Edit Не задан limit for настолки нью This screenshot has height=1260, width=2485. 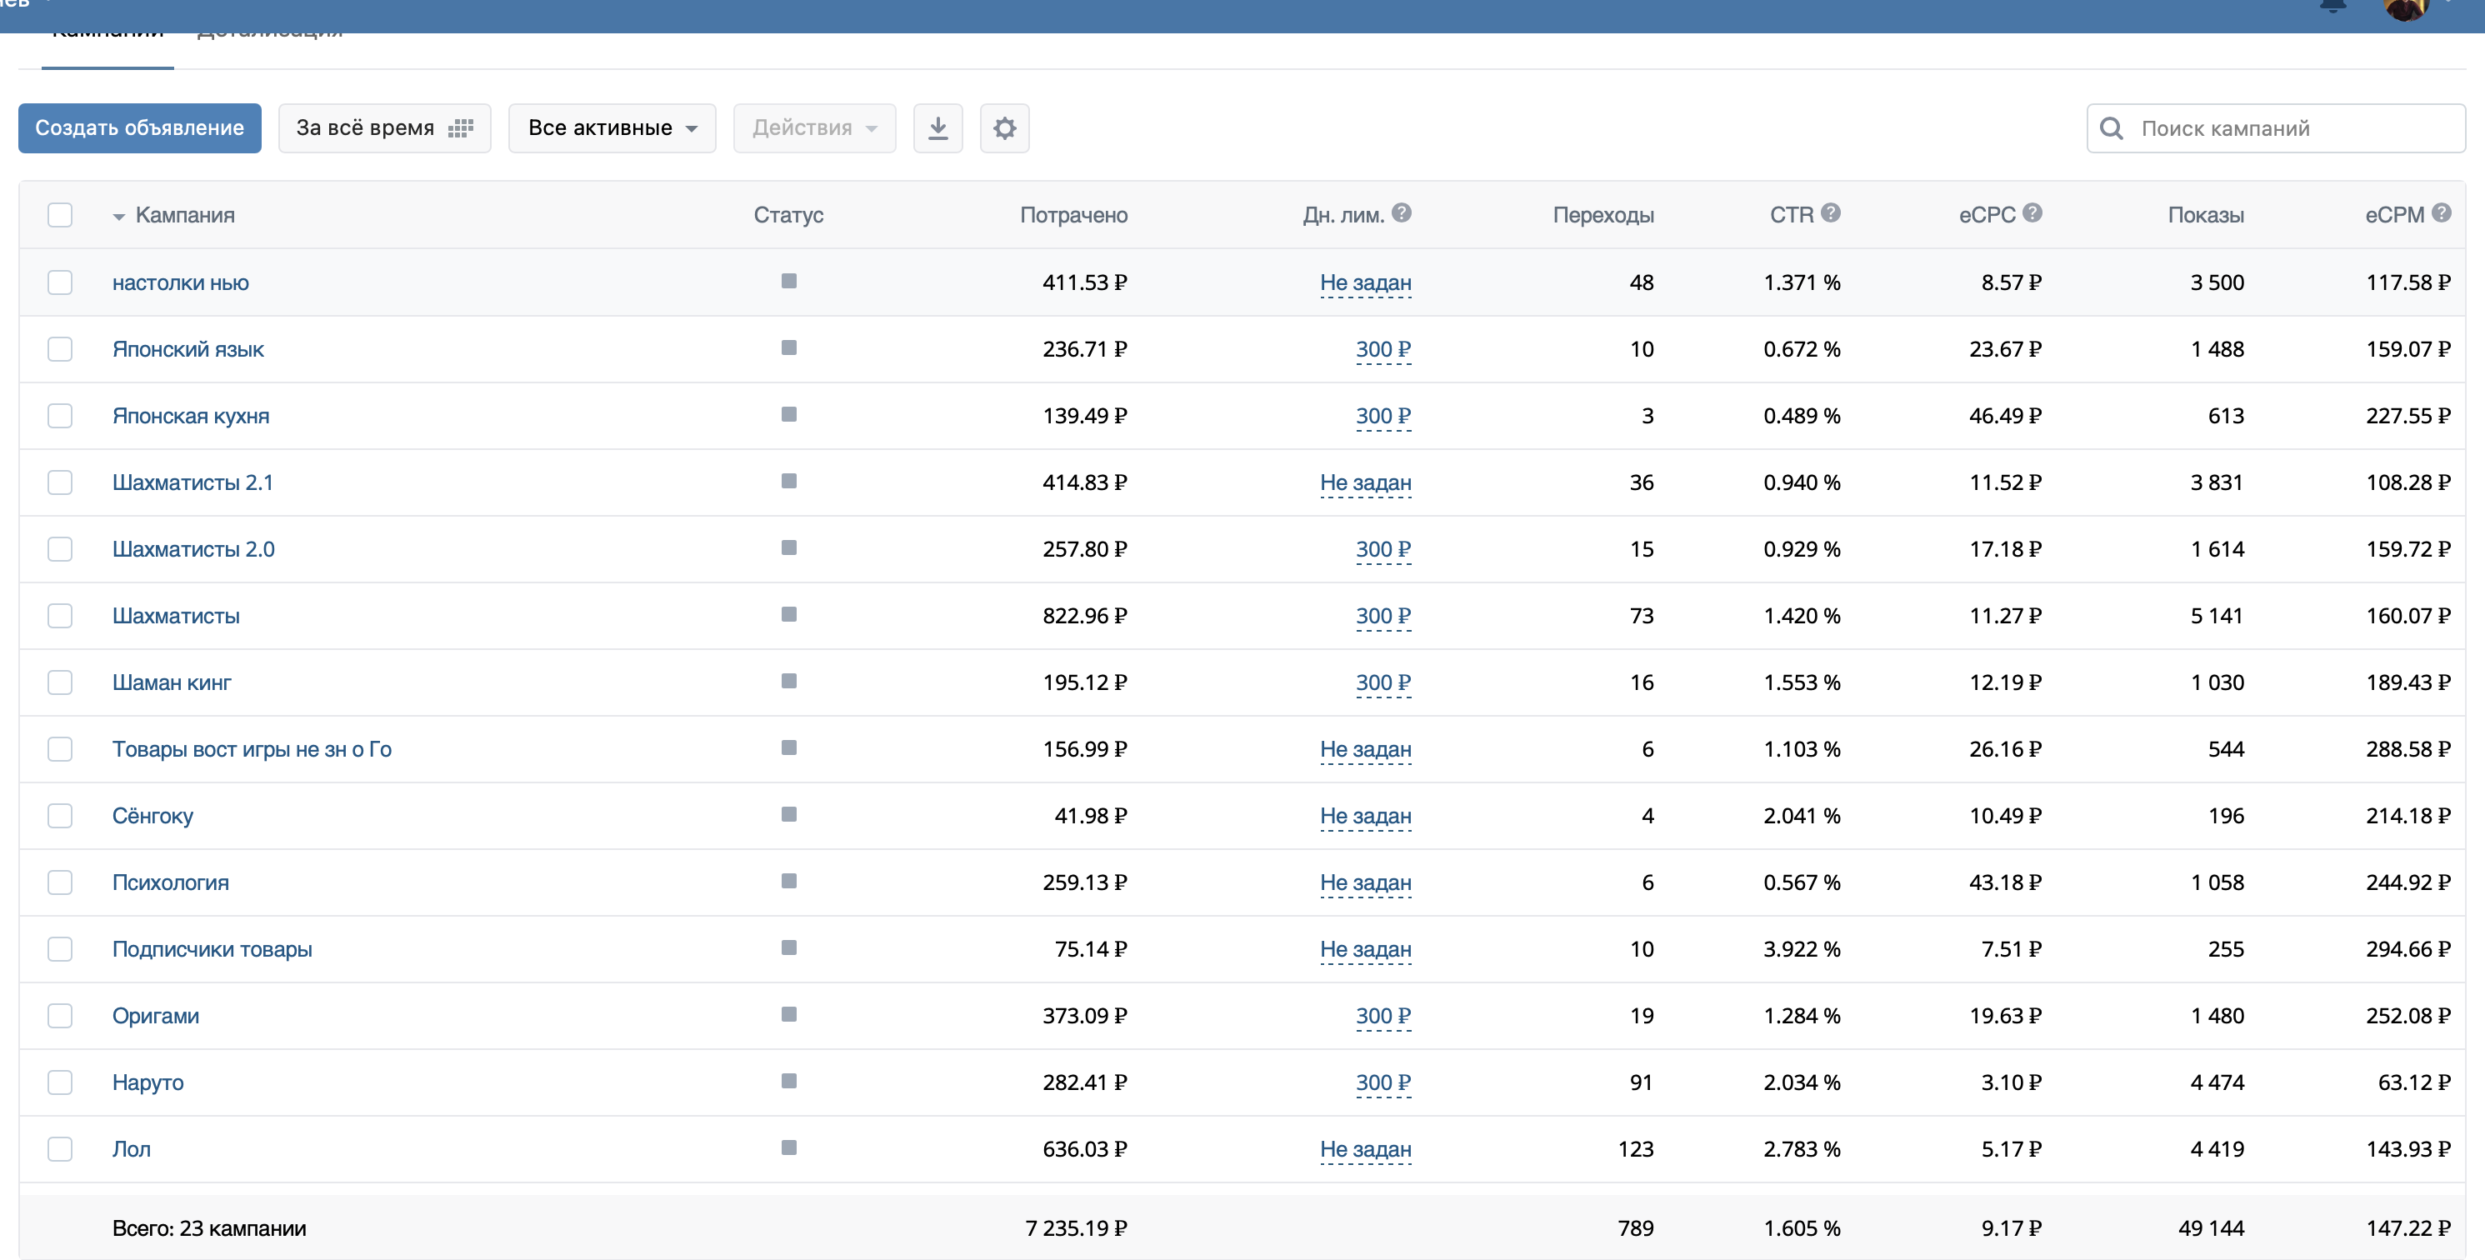coord(1364,282)
